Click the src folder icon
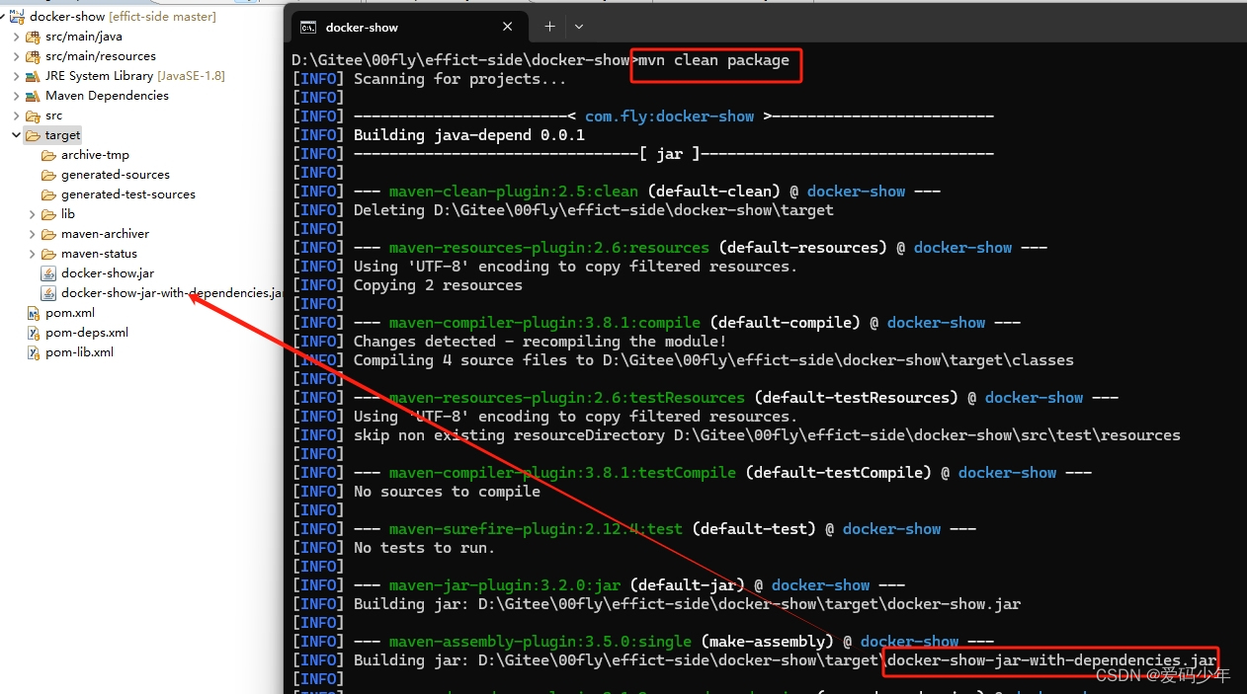1247x694 pixels. [34, 116]
